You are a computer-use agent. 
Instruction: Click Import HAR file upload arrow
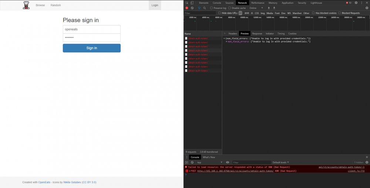(x=269, y=8)
